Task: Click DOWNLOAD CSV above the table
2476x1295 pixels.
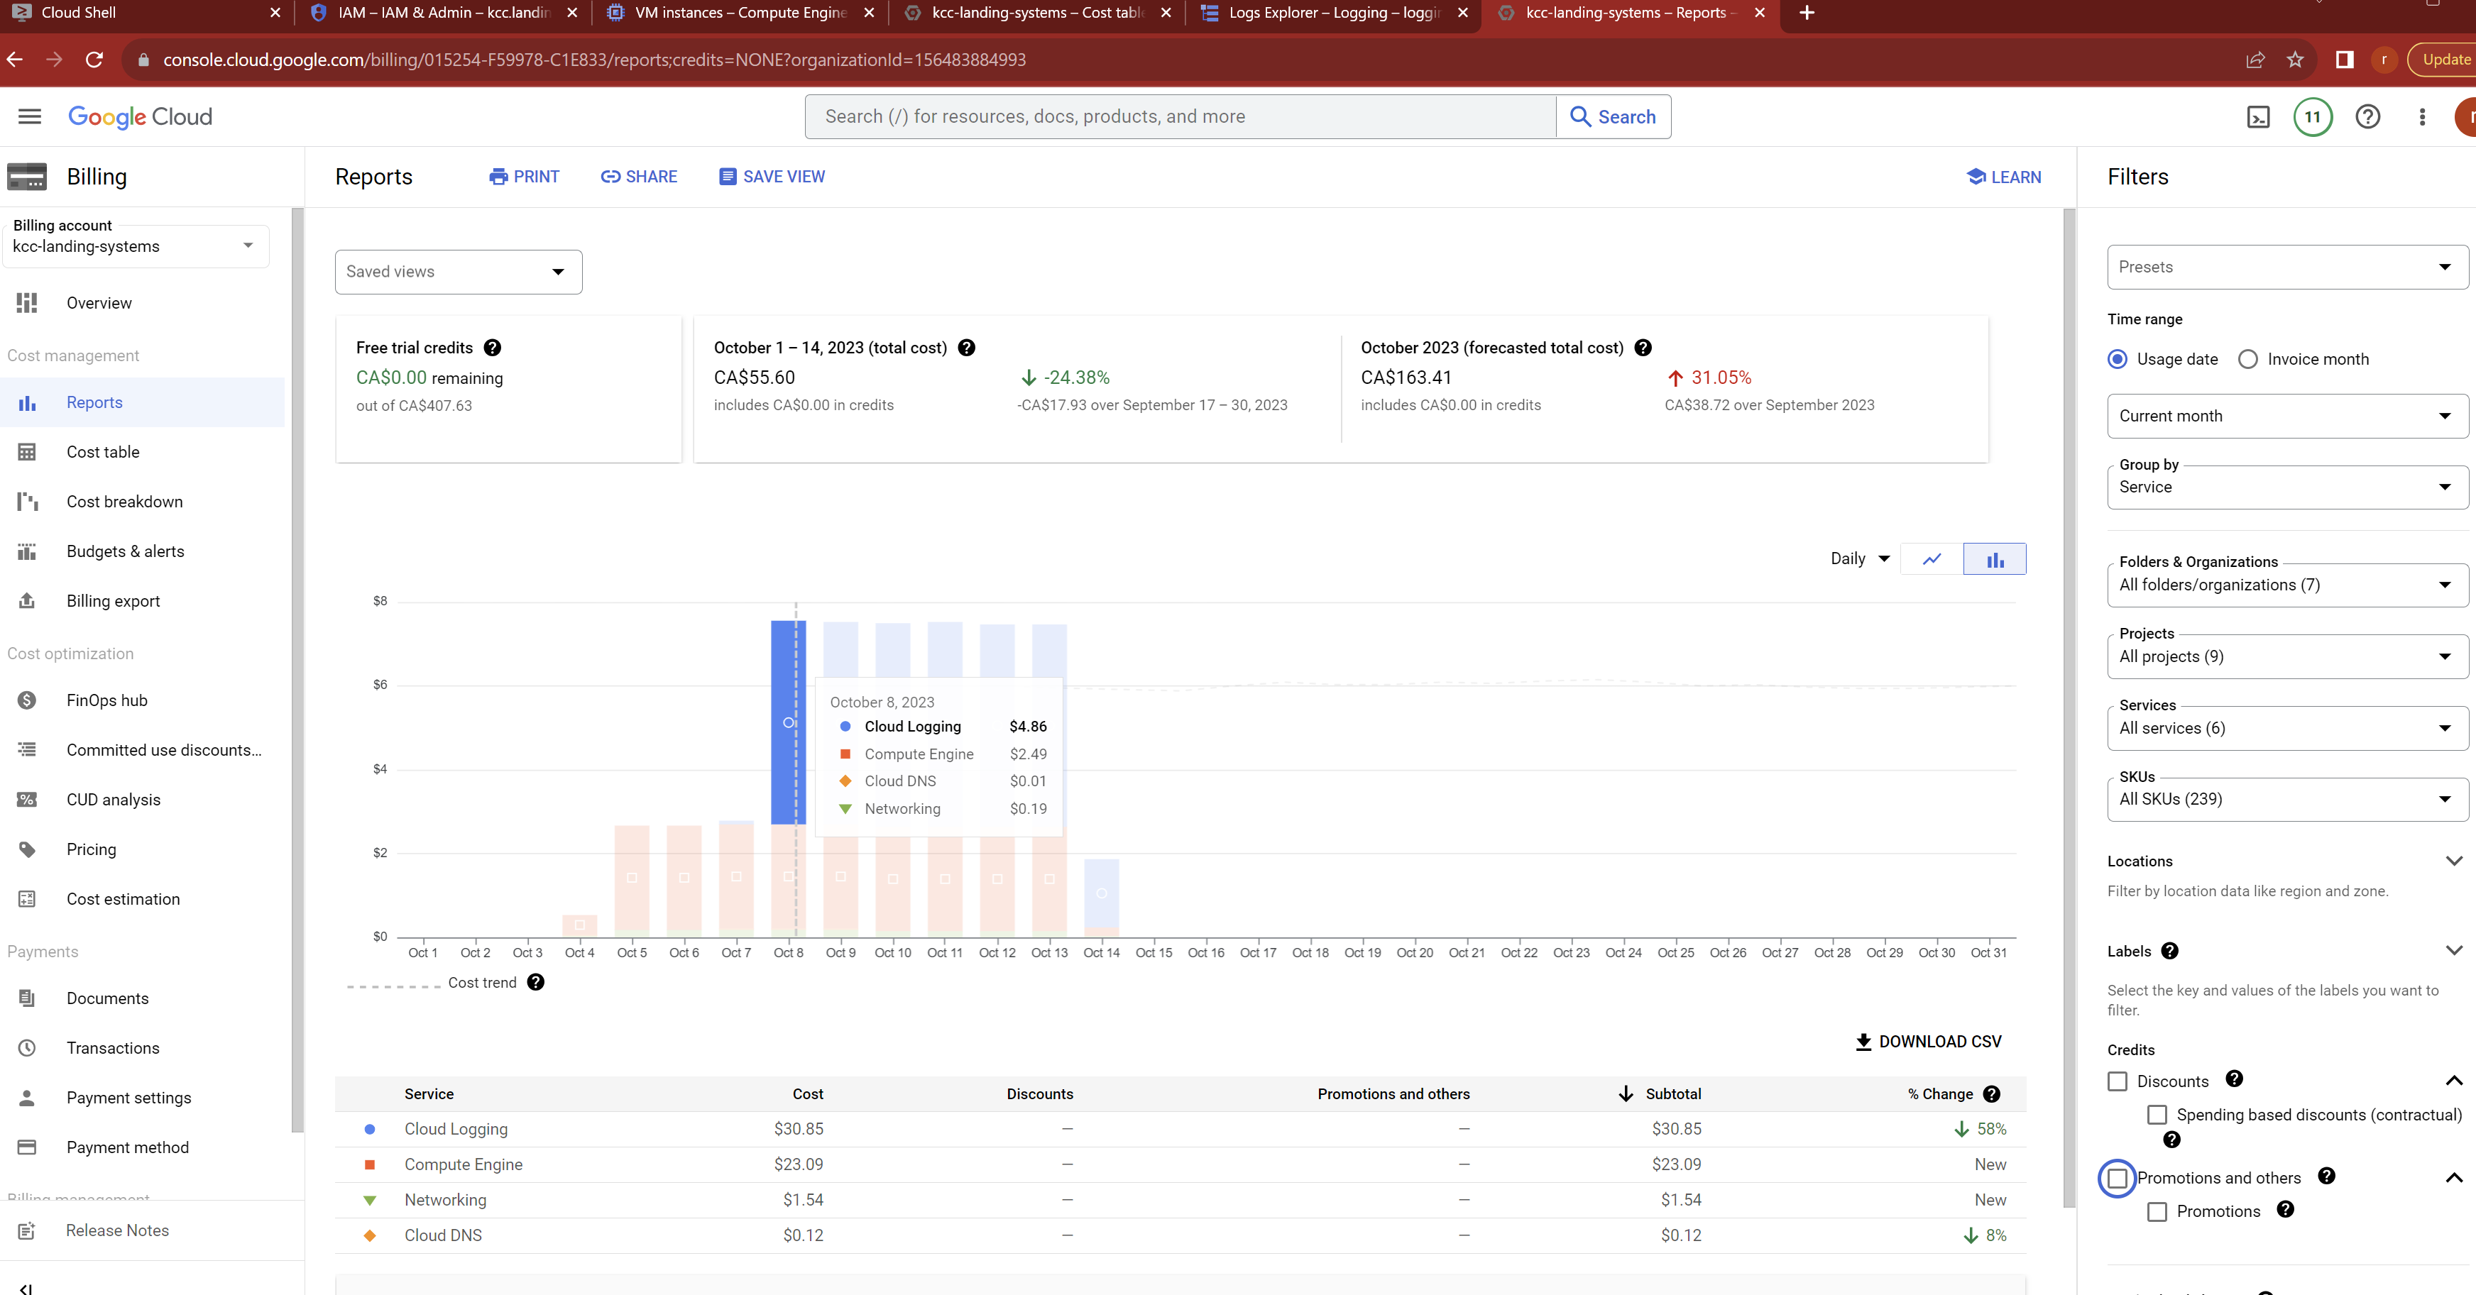Action: (1926, 1042)
